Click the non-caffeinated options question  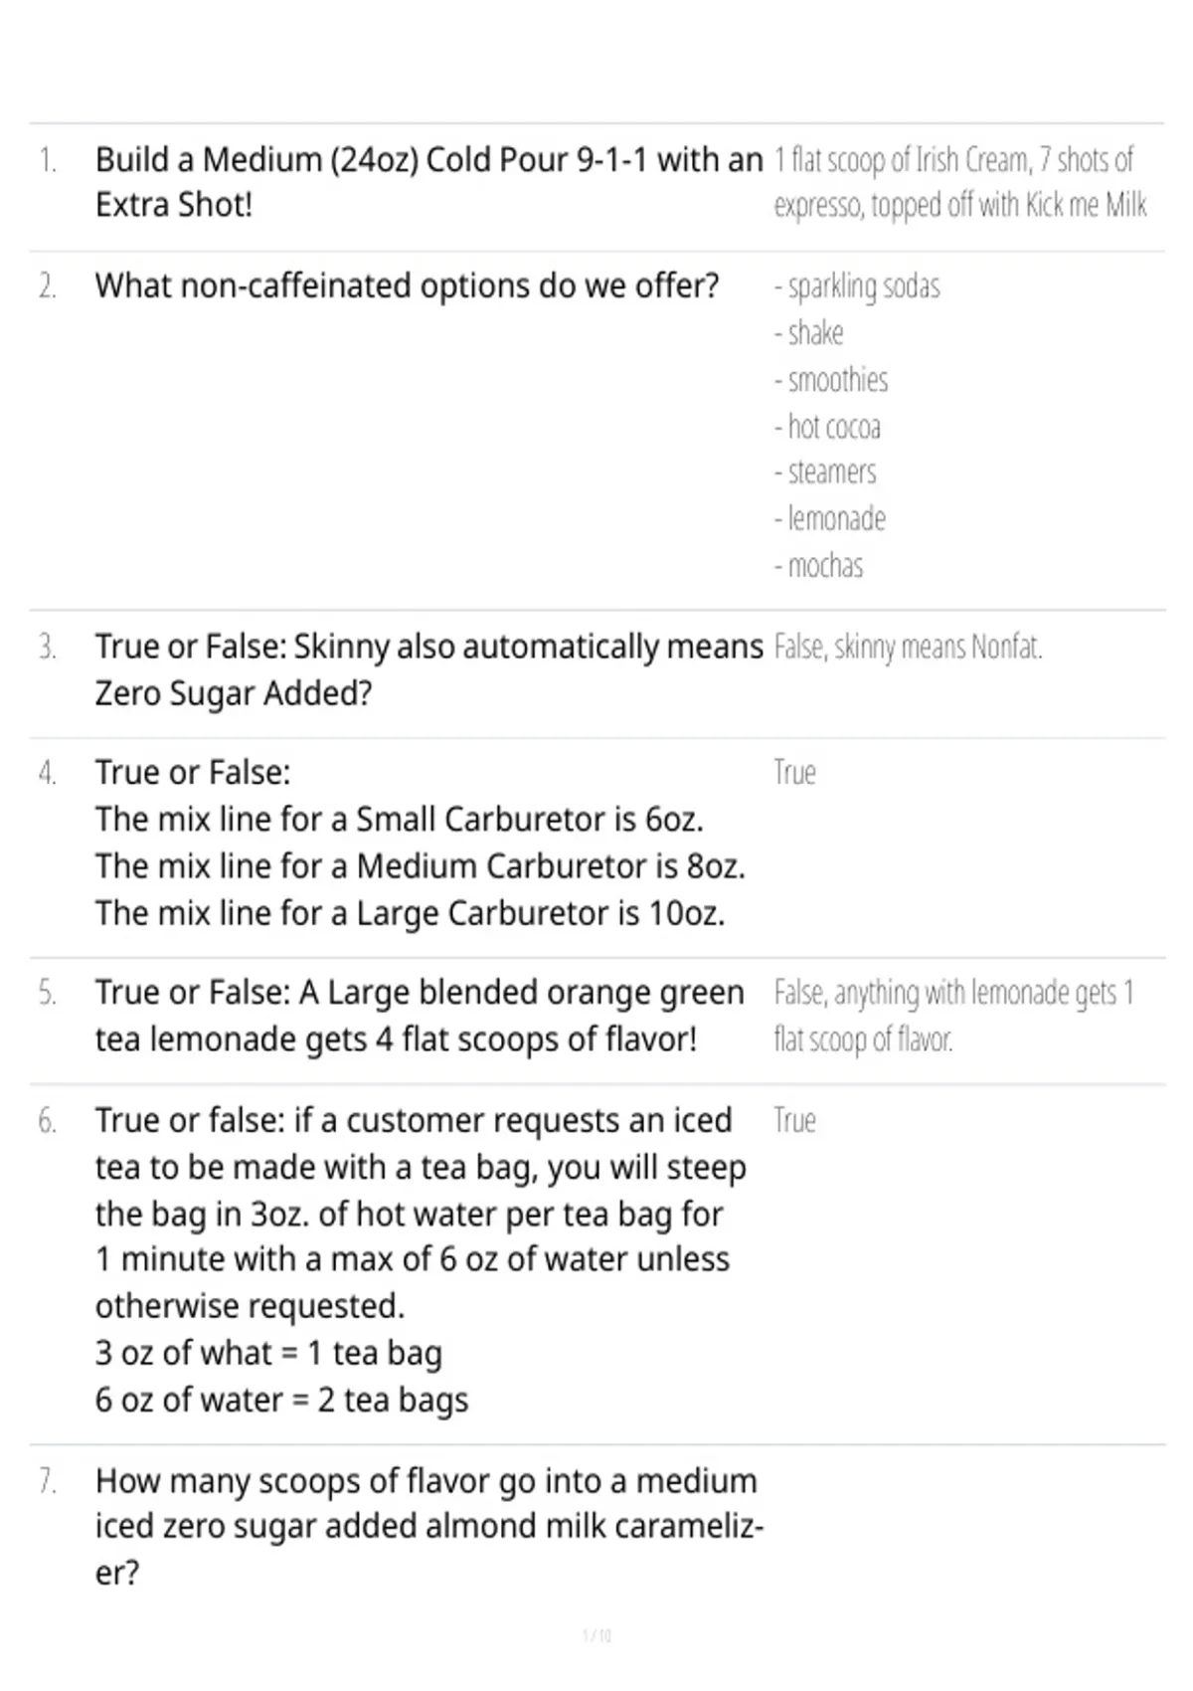pos(407,285)
